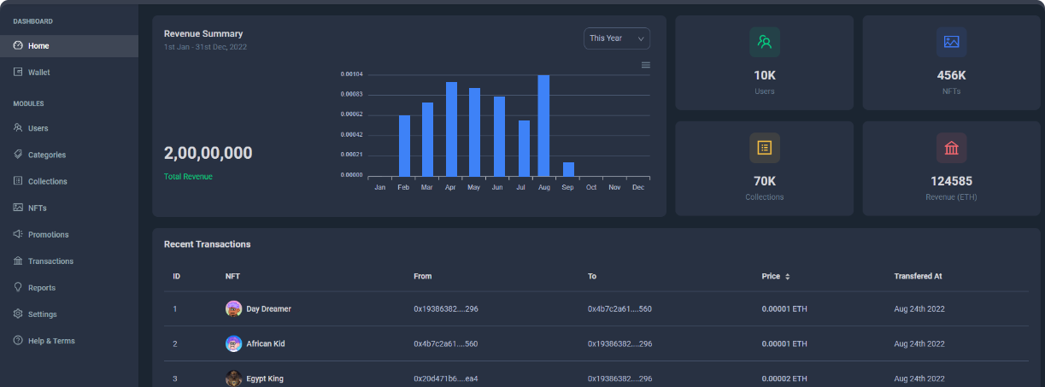This screenshot has width=1045, height=387.
Task: Open the chart hamburger menu icon
Action: click(646, 65)
